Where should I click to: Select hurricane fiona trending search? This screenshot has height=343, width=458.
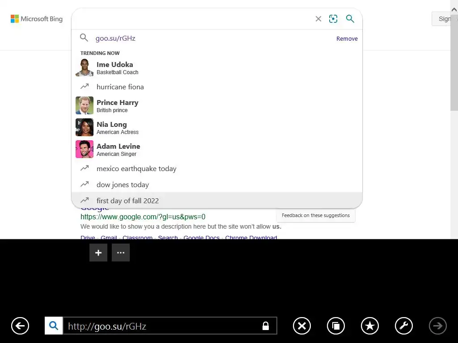click(x=217, y=87)
